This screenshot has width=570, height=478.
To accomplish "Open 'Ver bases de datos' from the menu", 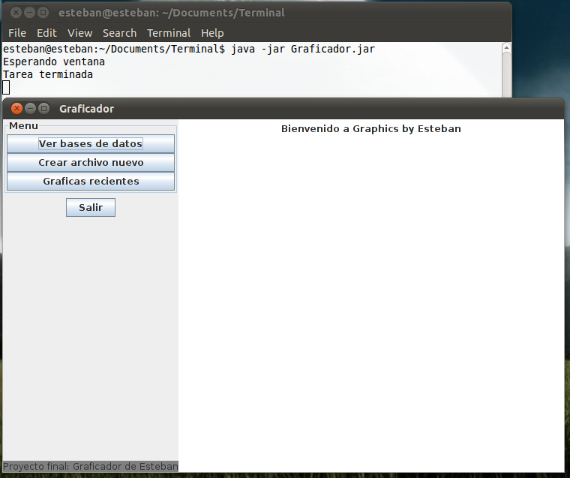I will tap(91, 143).
